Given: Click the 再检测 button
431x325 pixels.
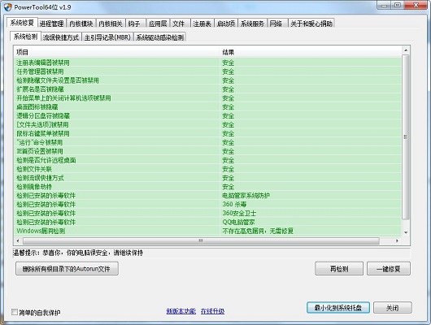Looking at the screenshot, I should pyautogui.click(x=339, y=269).
